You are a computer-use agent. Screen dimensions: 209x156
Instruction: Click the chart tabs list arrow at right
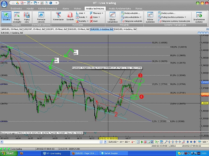(207, 29)
